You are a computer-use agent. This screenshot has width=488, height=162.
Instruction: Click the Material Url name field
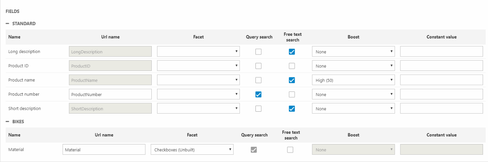tap(104, 150)
